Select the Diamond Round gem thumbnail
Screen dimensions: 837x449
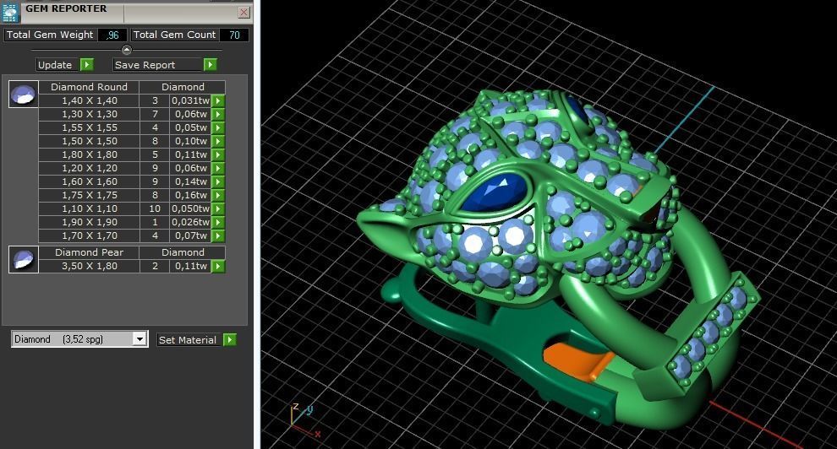pyautogui.click(x=24, y=95)
